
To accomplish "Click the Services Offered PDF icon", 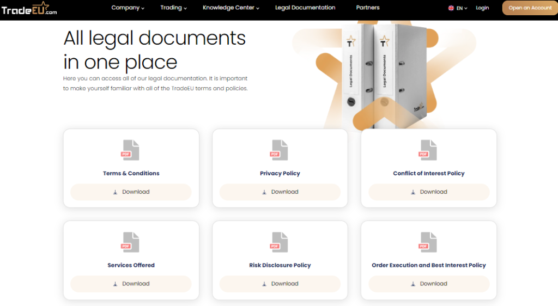I will (131, 242).
